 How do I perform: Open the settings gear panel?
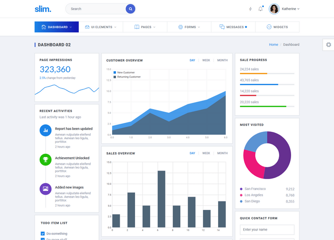(x=328, y=45)
